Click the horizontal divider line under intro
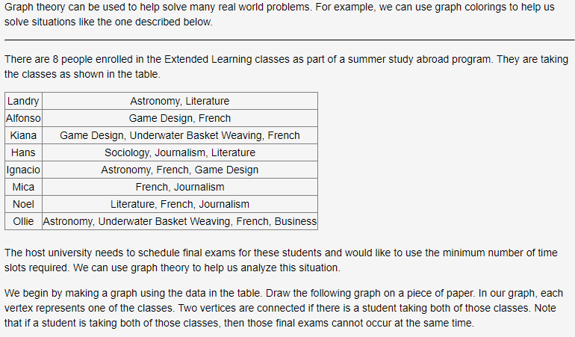The height and width of the screenshot is (337, 575). [x=289, y=40]
